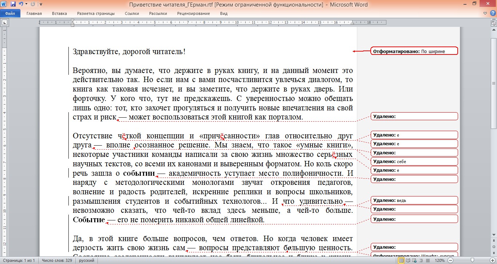497x264 pixels.
Task: Undo the last action in Quick Access Toolbar
Action: 21,4
